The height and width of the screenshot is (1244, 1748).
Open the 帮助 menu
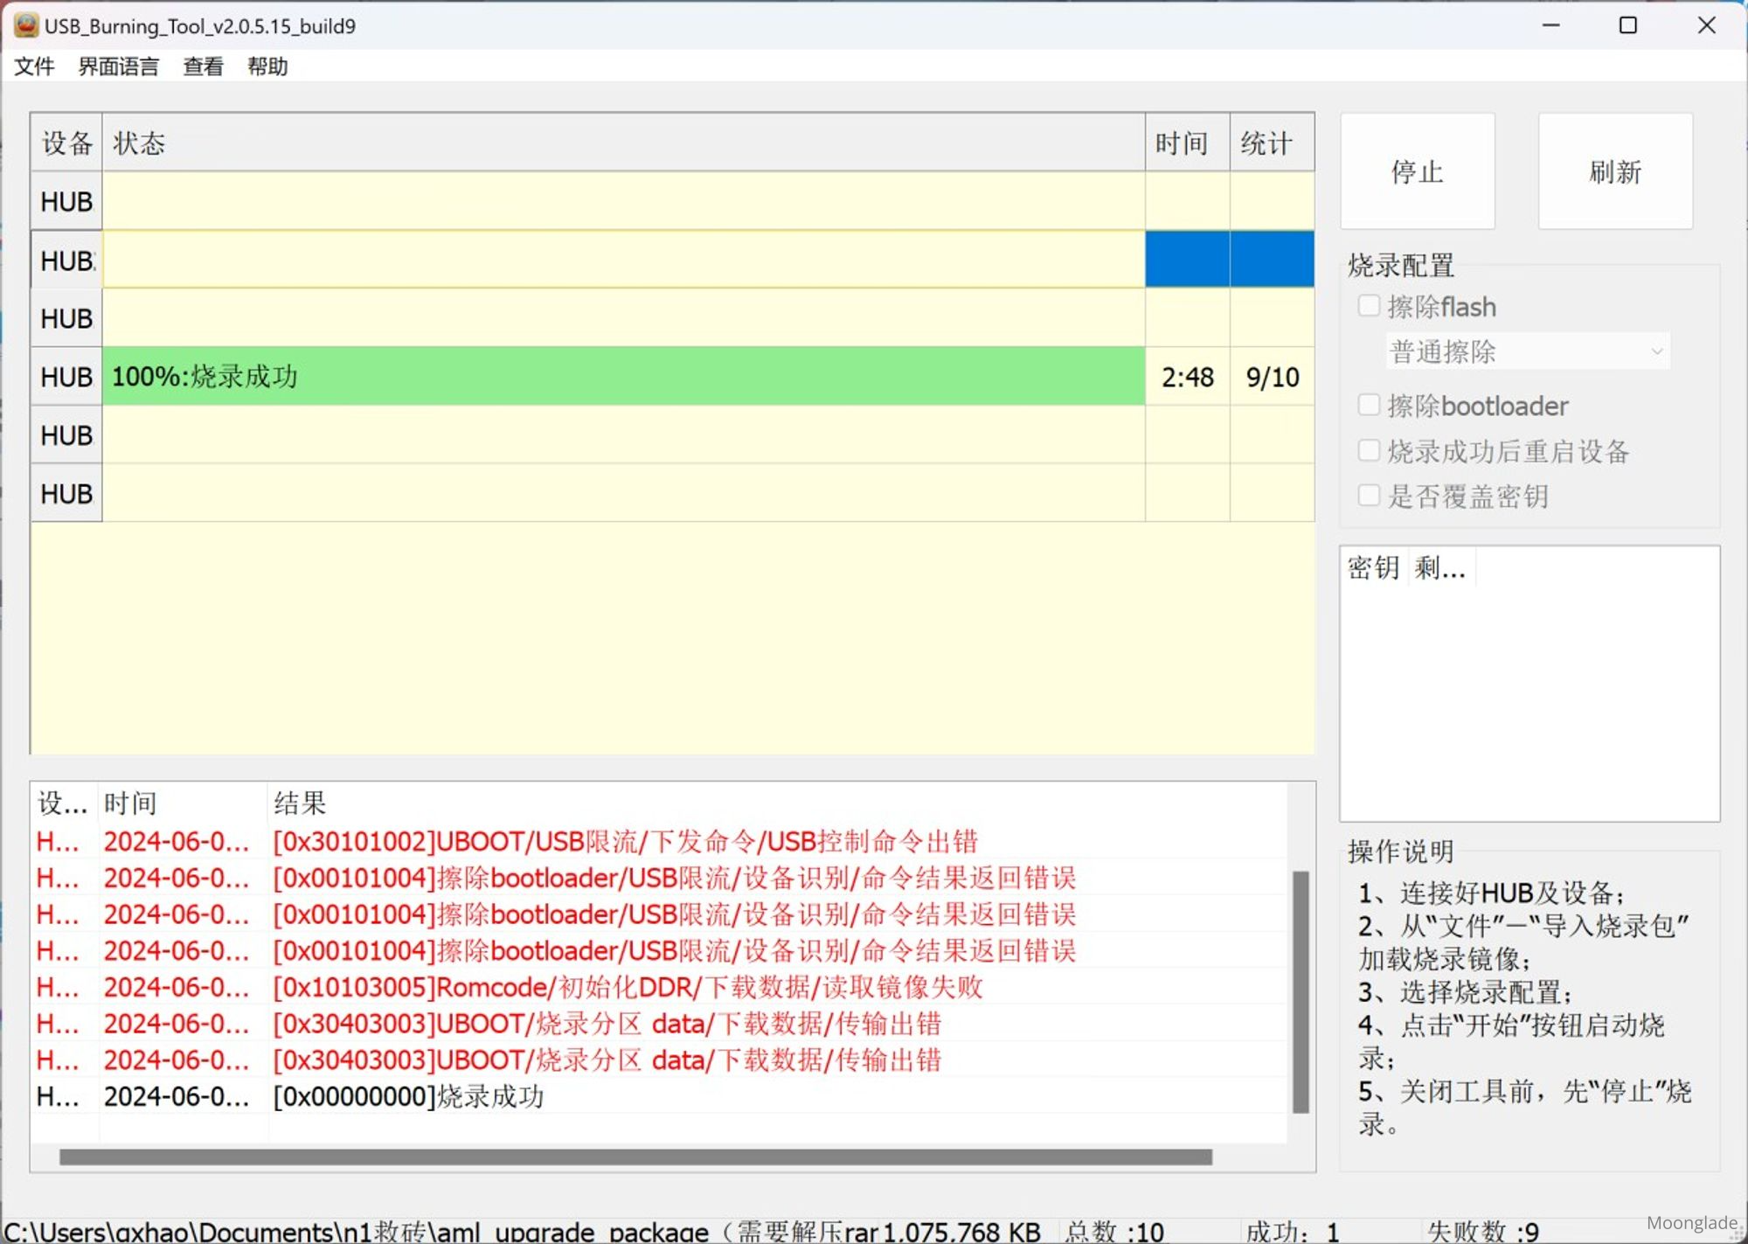[267, 66]
